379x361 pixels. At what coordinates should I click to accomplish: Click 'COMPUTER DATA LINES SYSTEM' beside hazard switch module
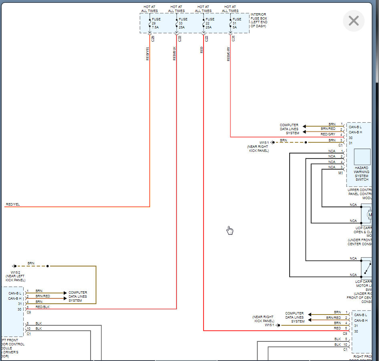[x=289, y=129]
